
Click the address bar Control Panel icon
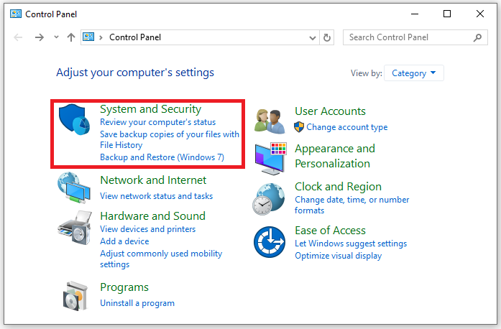click(x=88, y=37)
